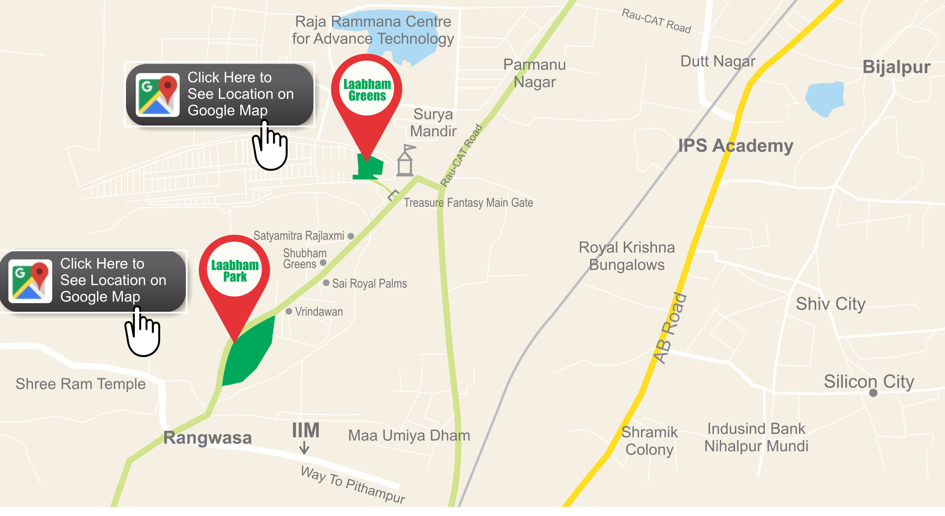Image resolution: width=945 pixels, height=516 pixels.
Task: Click the Treasure Fantasy Main Gate label
Action: point(468,202)
